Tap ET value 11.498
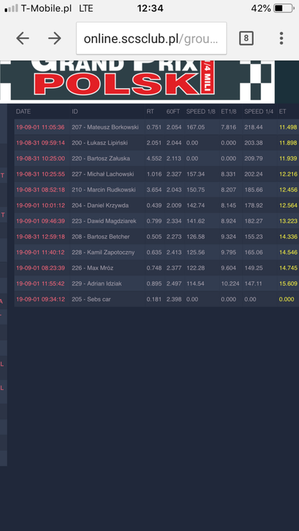The height and width of the screenshot is (531, 299). (288, 127)
